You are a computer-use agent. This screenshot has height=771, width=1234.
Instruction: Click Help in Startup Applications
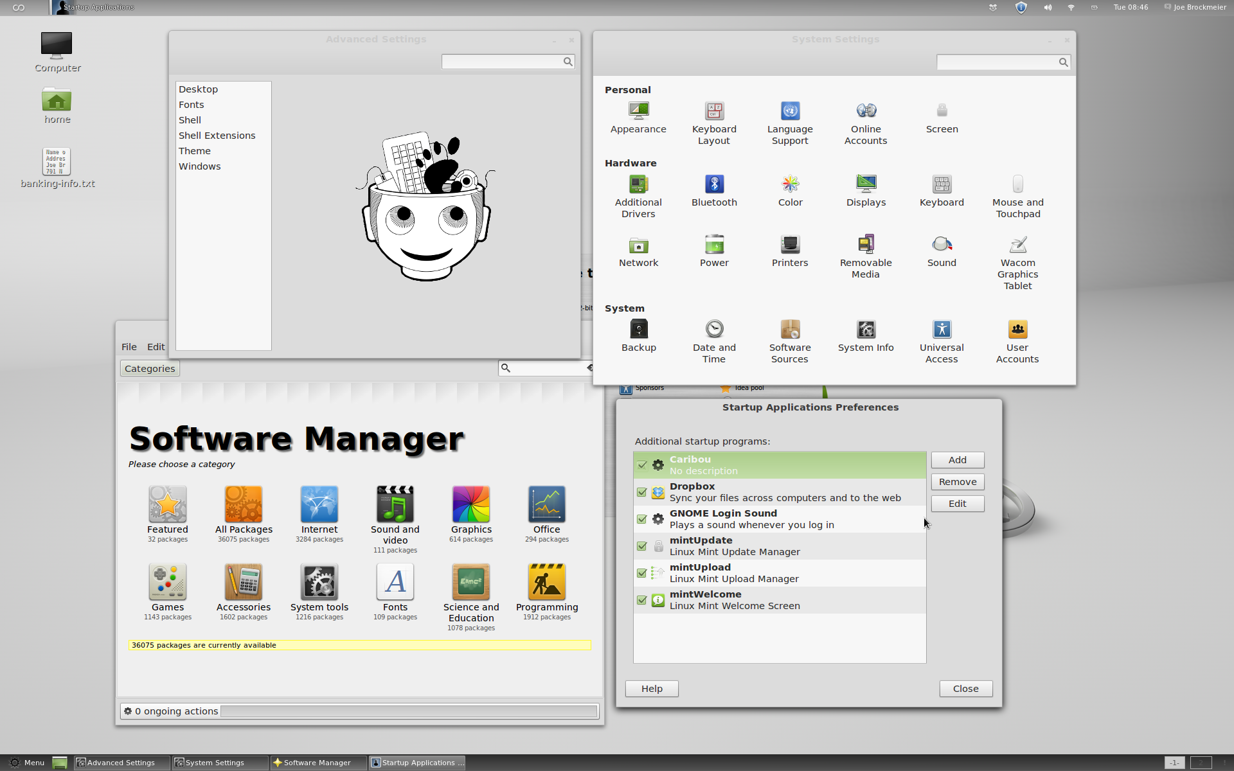click(x=652, y=689)
